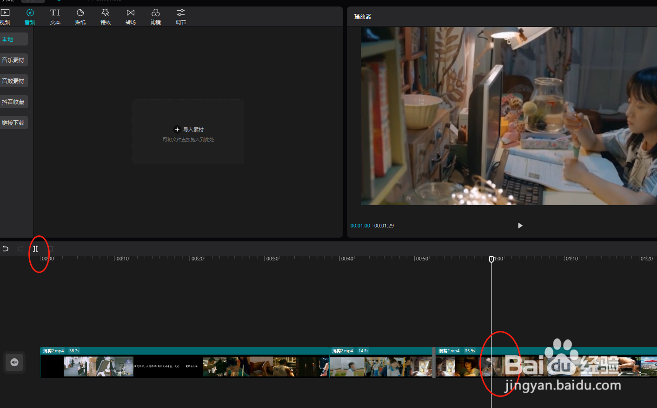Image resolution: width=657 pixels, height=408 pixels.
Task: Click the 00:30 mark on the ruler
Action: (x=272, y=259)
